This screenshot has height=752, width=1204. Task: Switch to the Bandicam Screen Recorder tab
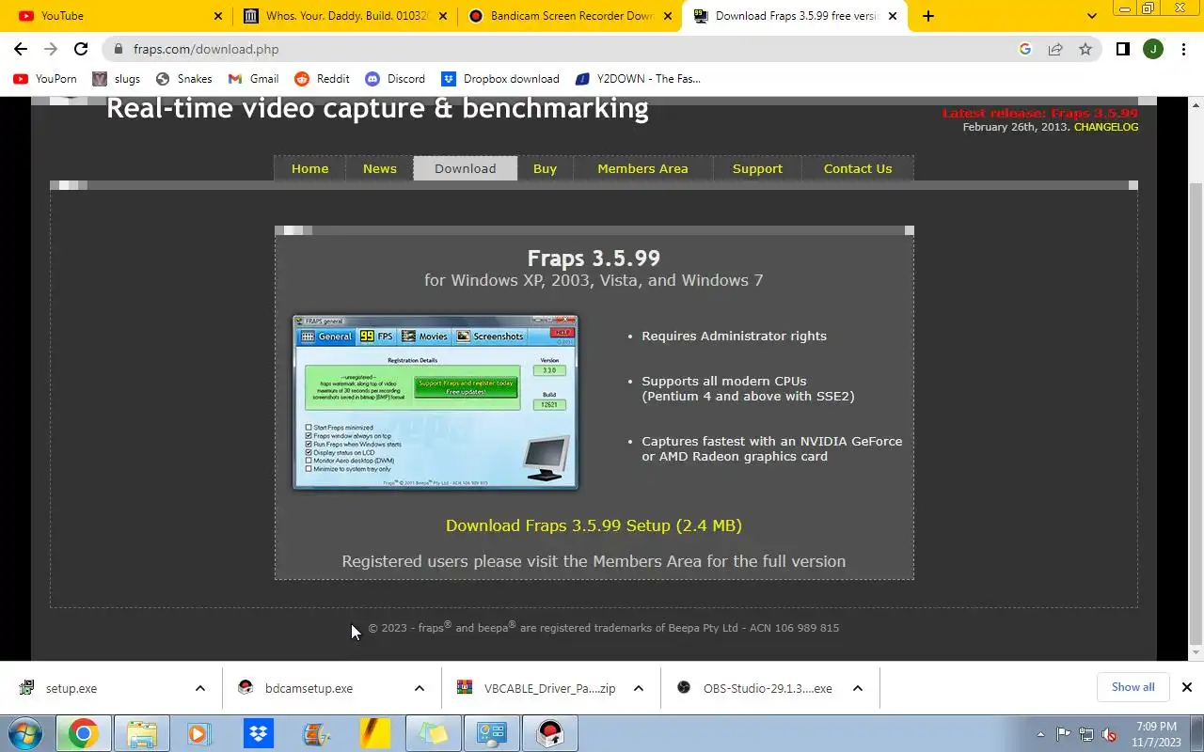click(x=570, y=16)
